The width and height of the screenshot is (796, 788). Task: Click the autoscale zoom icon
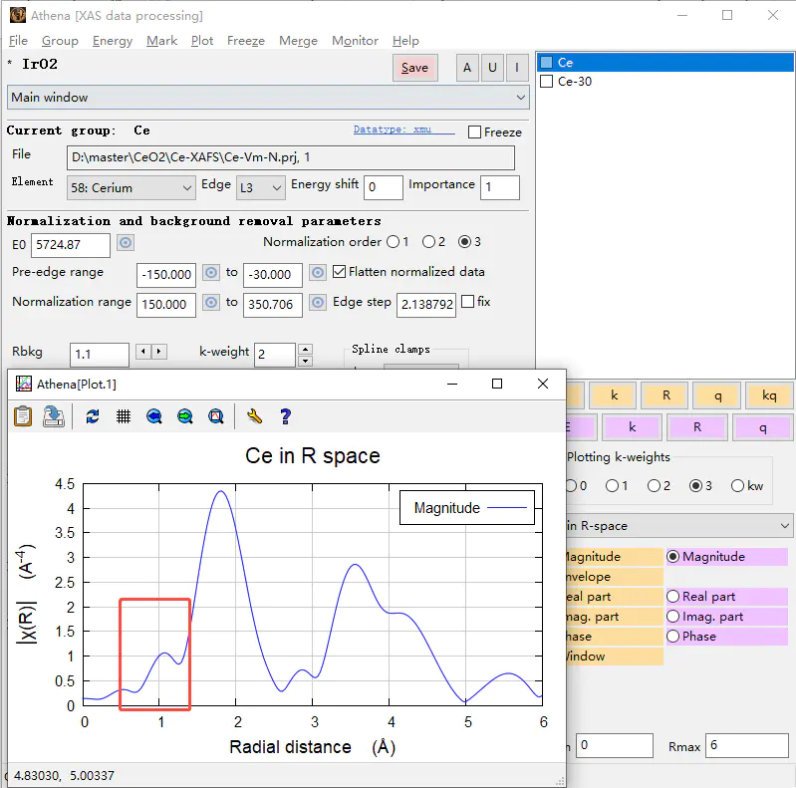(215, 416)
